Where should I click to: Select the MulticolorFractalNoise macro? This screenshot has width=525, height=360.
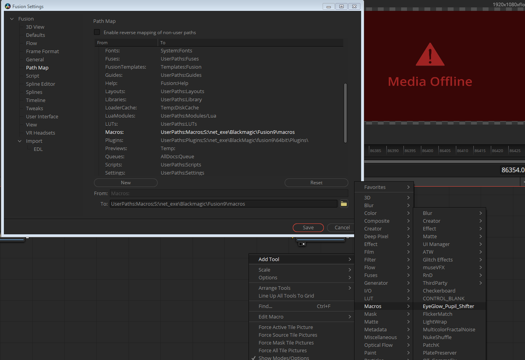450,329
